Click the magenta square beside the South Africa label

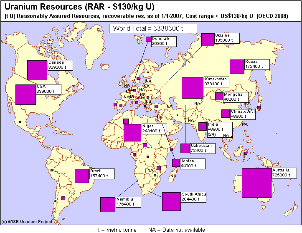tap(171, 202)
